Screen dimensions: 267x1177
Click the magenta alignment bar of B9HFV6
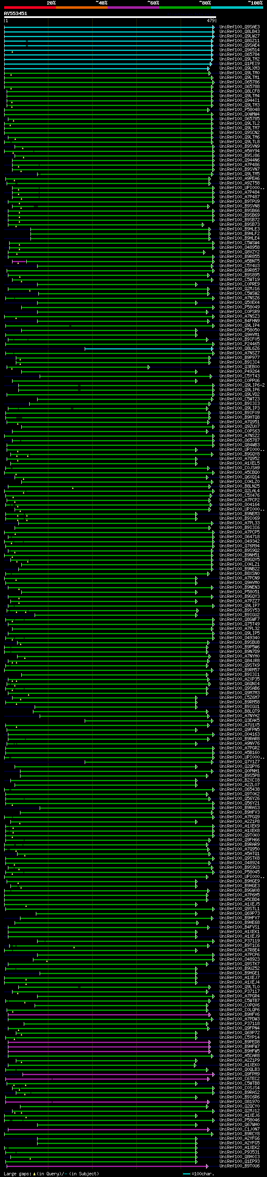pyautogui.click(x=109, y=1014)
